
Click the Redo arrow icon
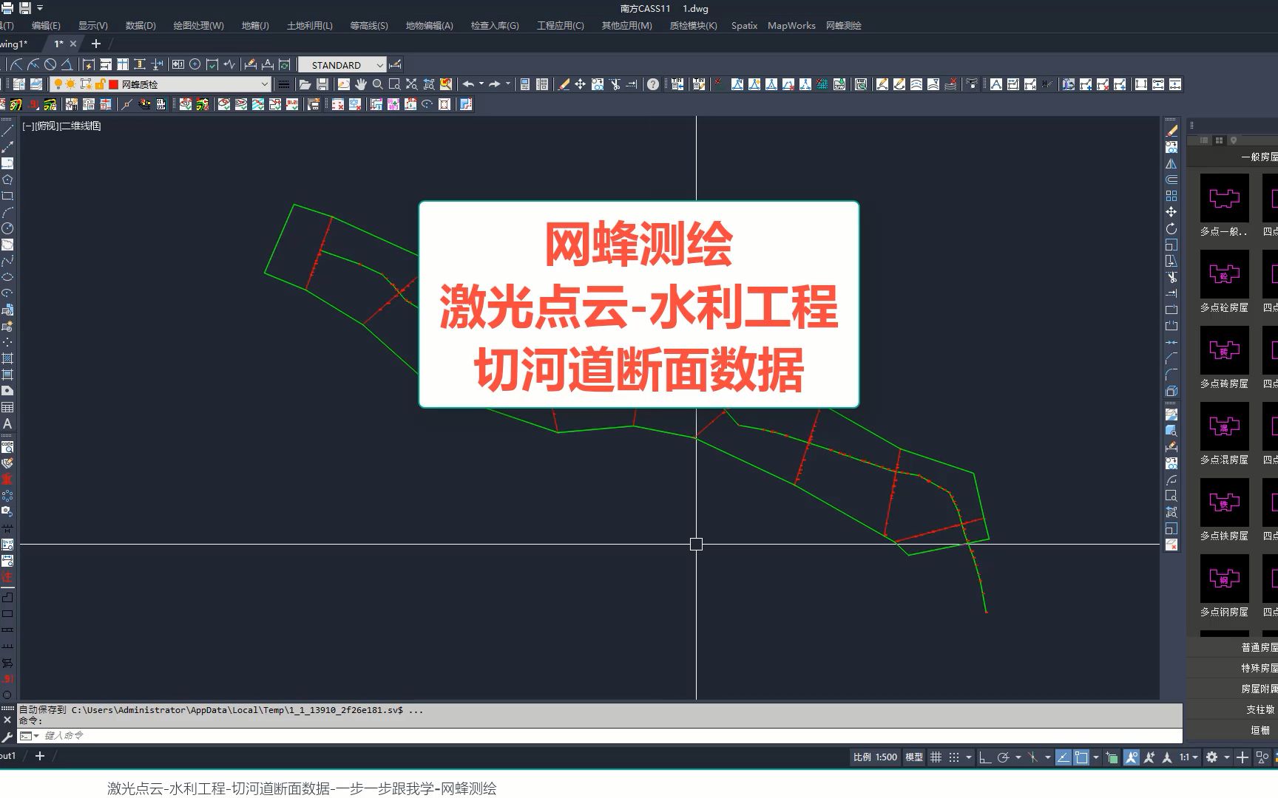[495, 84]
